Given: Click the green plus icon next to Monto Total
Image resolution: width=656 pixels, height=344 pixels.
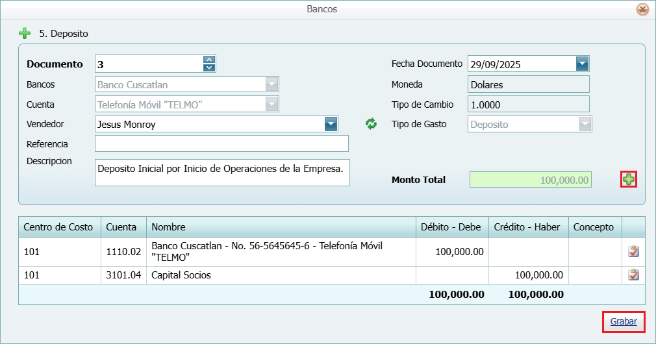Looking at the screenshot, I should 629,180.
